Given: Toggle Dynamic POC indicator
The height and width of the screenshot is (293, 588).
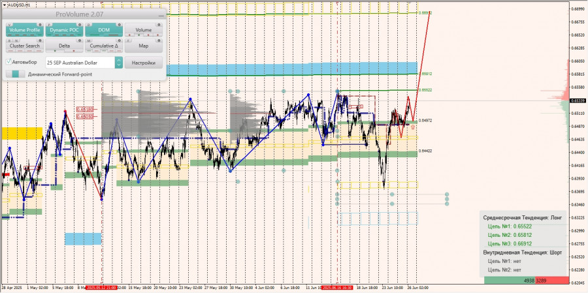Looking at the screenshot, I should coord(64,30).
